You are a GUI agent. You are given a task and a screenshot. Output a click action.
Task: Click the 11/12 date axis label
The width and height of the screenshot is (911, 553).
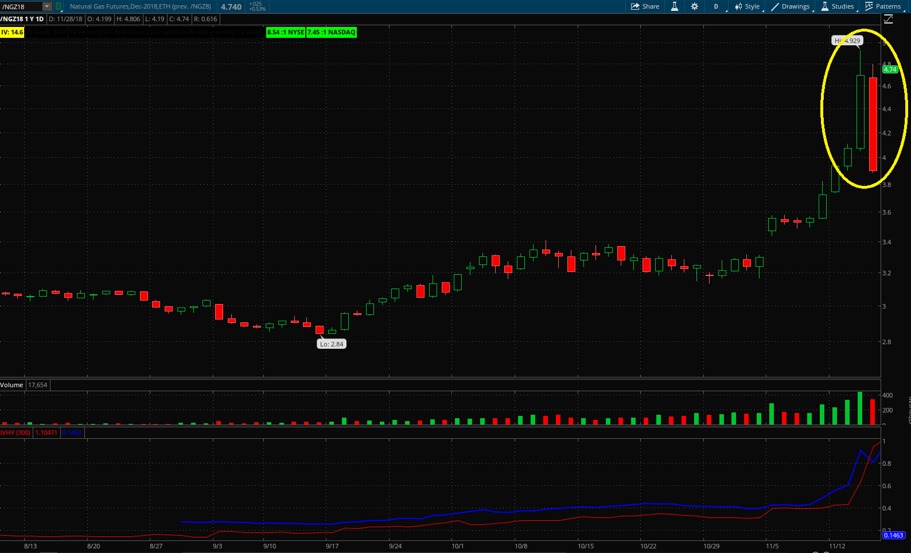[837, 546]
